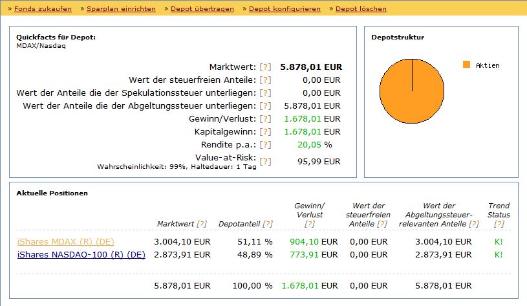
Task: Click the 100,00 % total Depotanteil
Action: [x=252, y=286]
